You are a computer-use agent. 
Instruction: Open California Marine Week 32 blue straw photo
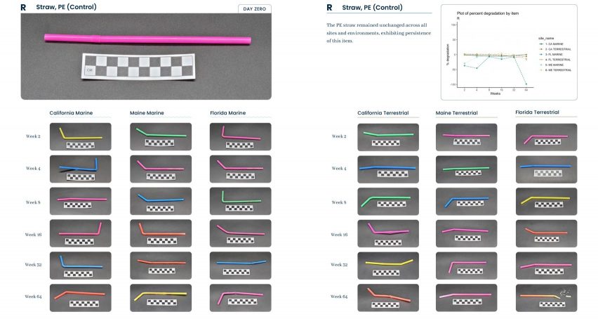point(81,266)
